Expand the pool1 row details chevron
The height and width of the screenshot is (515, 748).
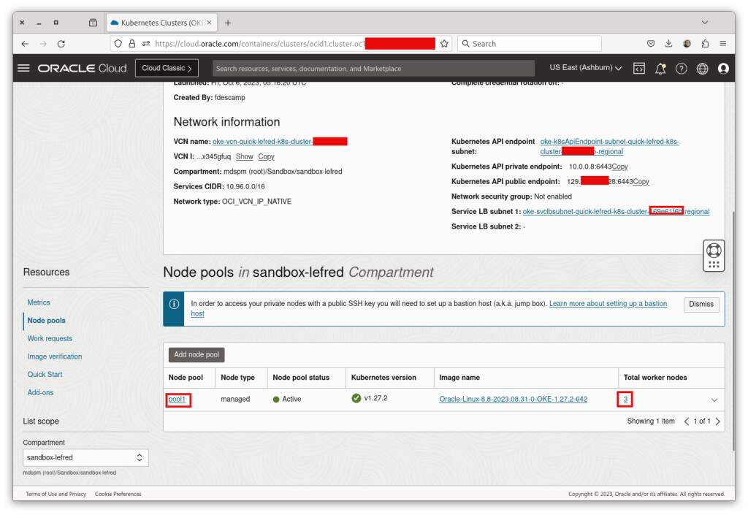[714, 400]
